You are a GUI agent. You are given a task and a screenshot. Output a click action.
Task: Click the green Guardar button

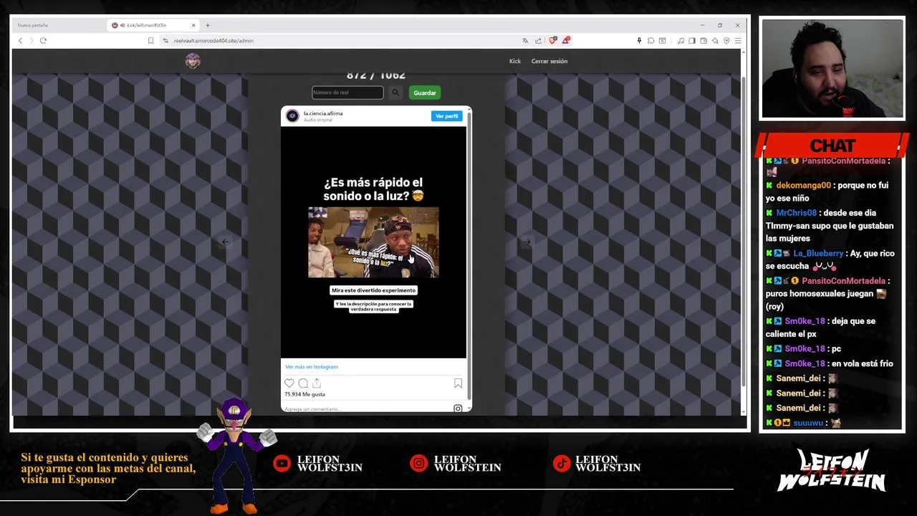tap(425, 92)
